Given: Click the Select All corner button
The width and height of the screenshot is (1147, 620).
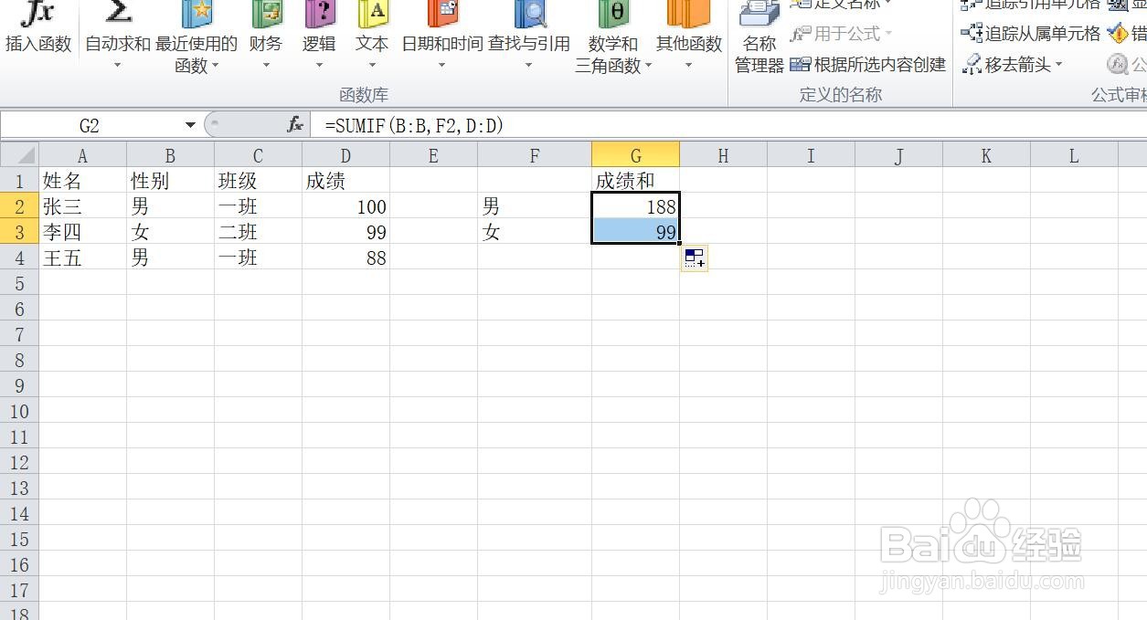Looking at the screenshot, I should pyautogui.click(x=19, y=155).
